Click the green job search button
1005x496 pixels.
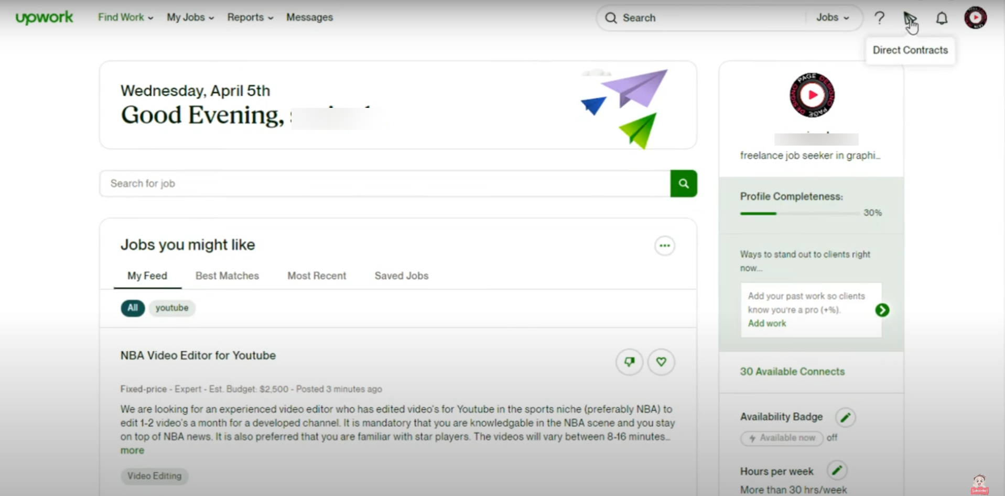pyautogui.click(x=684, y=183)
